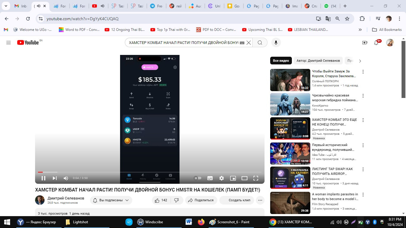This screenshot has height=228, width=406.
Task: Show more filter chips with right chevron
Action: (x=360, y=61)
